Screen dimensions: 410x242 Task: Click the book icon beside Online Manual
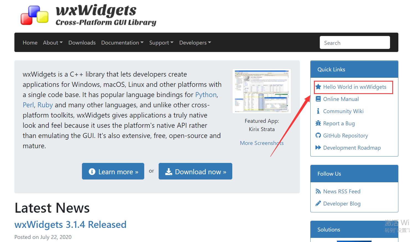point(318,99)
